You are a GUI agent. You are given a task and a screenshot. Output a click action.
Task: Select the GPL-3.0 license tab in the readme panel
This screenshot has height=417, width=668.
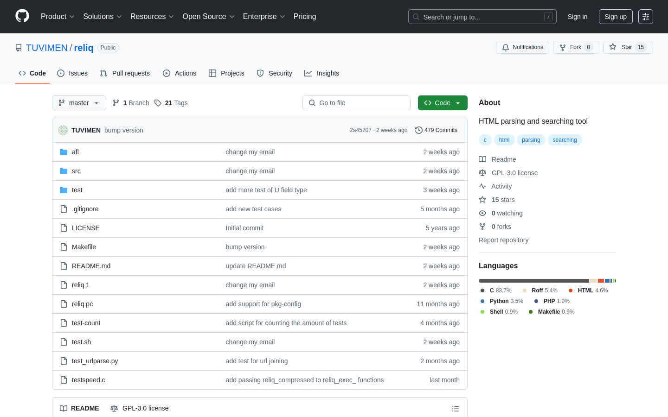(139, 408)
